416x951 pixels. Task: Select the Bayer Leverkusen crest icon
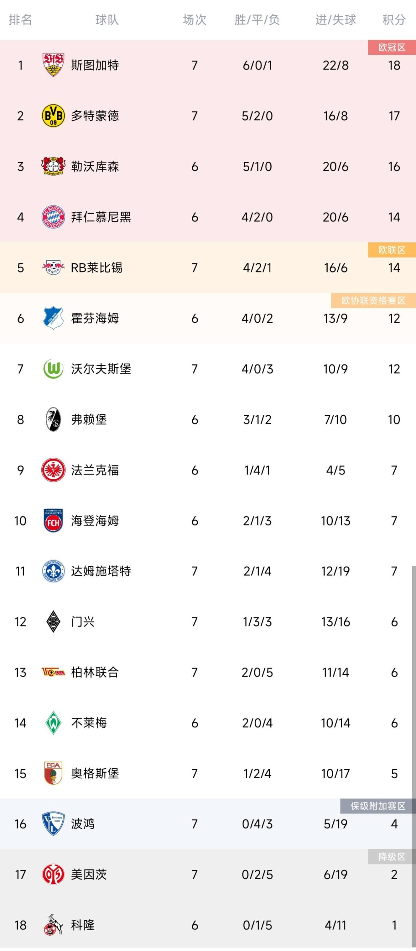(x=53, y=166)
